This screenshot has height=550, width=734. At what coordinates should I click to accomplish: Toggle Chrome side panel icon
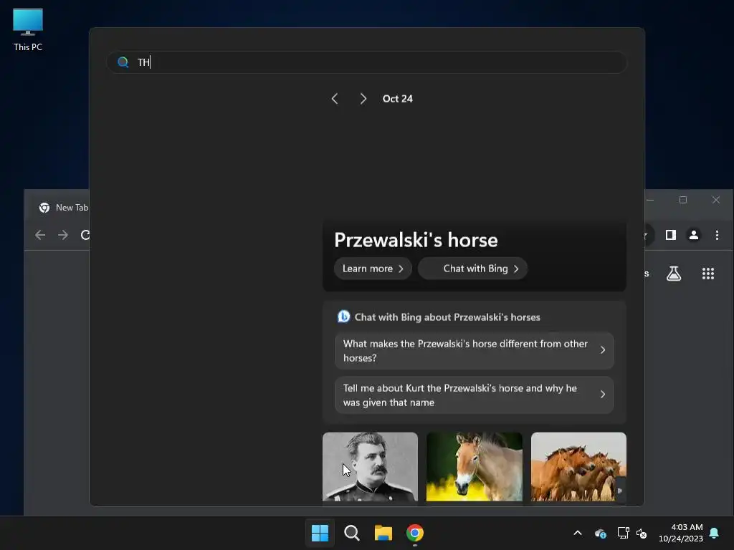[671, 235]
